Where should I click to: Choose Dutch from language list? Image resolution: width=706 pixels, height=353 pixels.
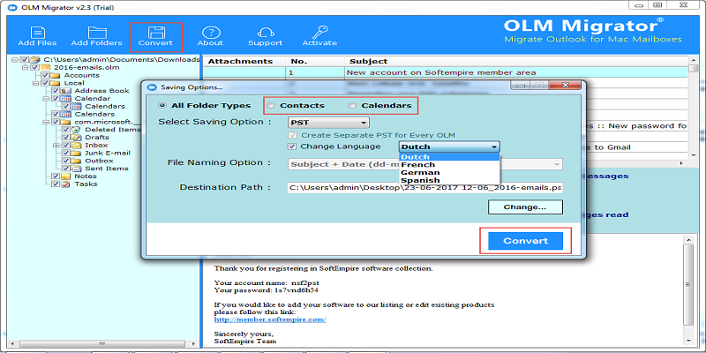tap(449, 157)
